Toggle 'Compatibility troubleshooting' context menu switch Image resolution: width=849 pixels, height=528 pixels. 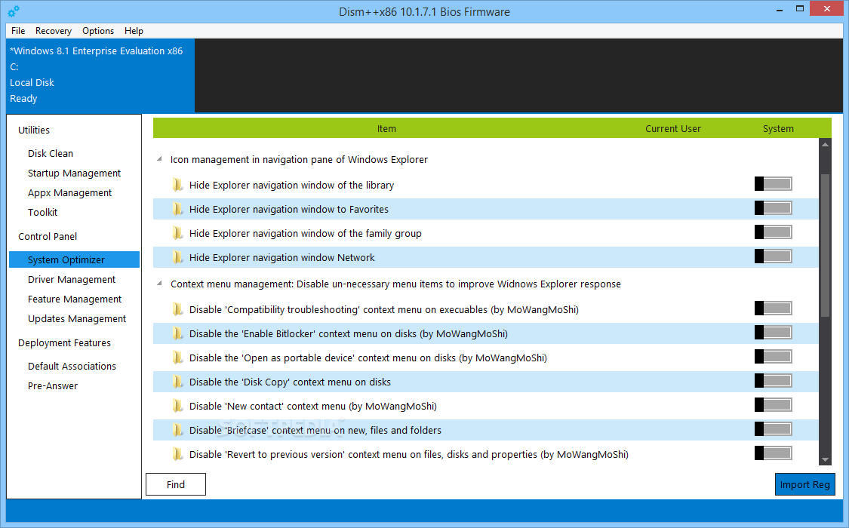pos(774,309)
